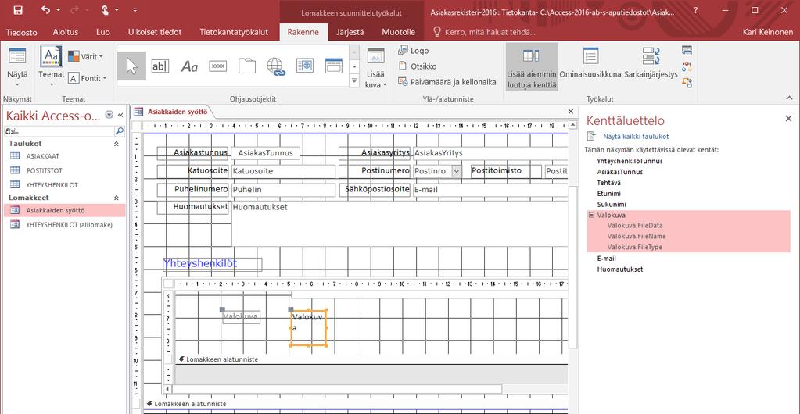800x414 pixels.
Task: Collapse the ribbon with the chevron
Action: (x=789, y=98)
